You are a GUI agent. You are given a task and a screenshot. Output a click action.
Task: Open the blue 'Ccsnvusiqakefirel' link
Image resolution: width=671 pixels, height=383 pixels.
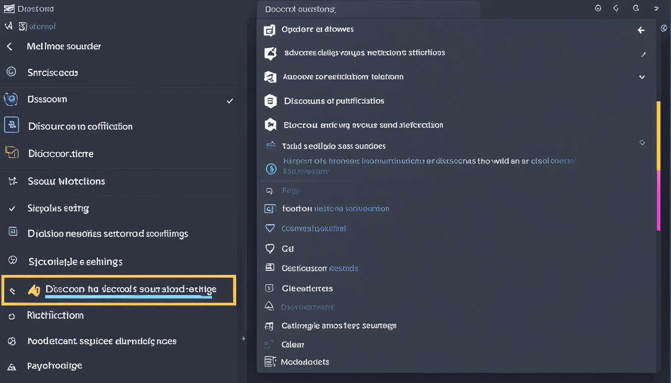(x=314, y=228)
